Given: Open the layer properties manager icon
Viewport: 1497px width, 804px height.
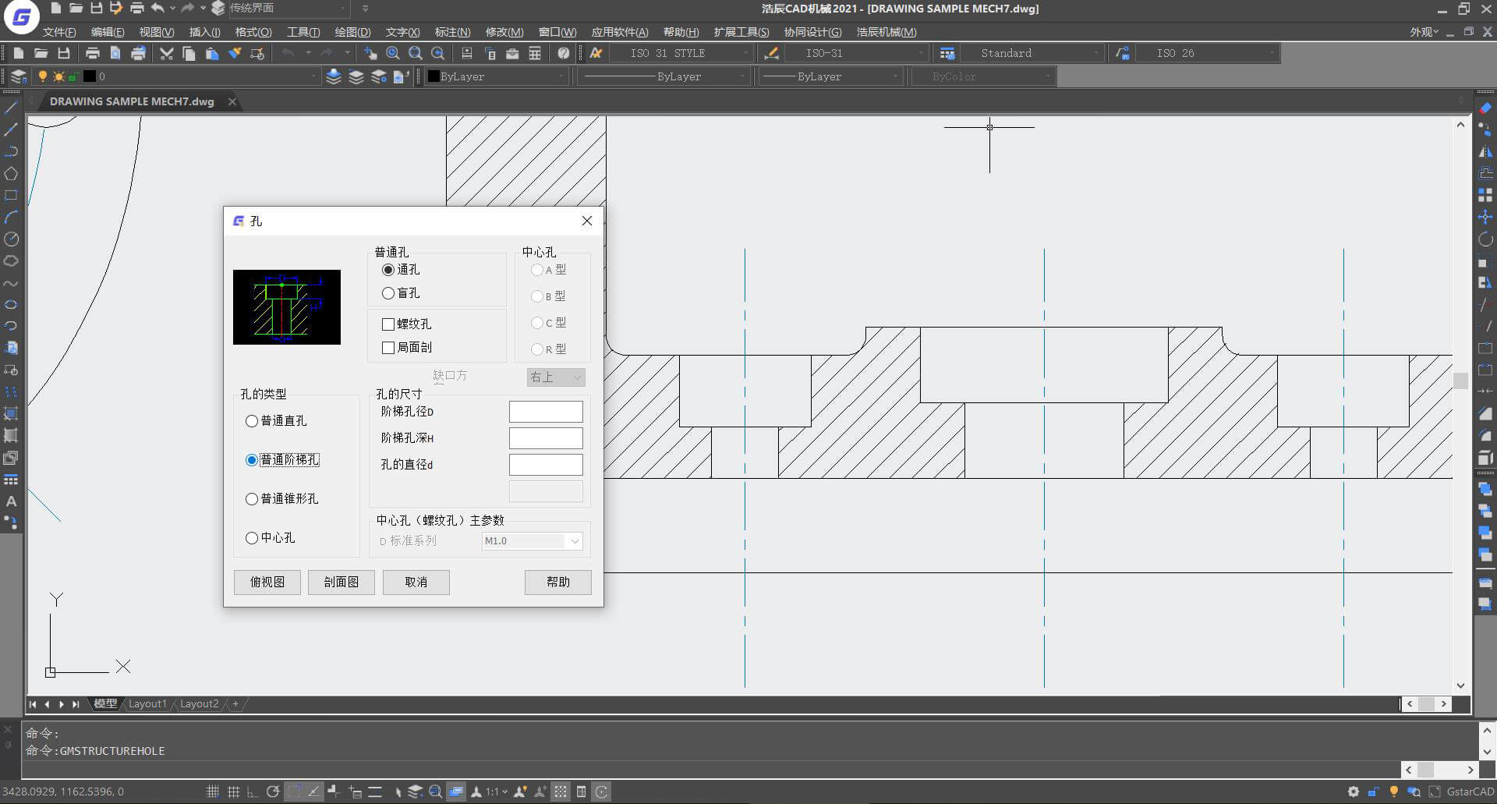Looking at the screenshot, I should click(19, 76).
